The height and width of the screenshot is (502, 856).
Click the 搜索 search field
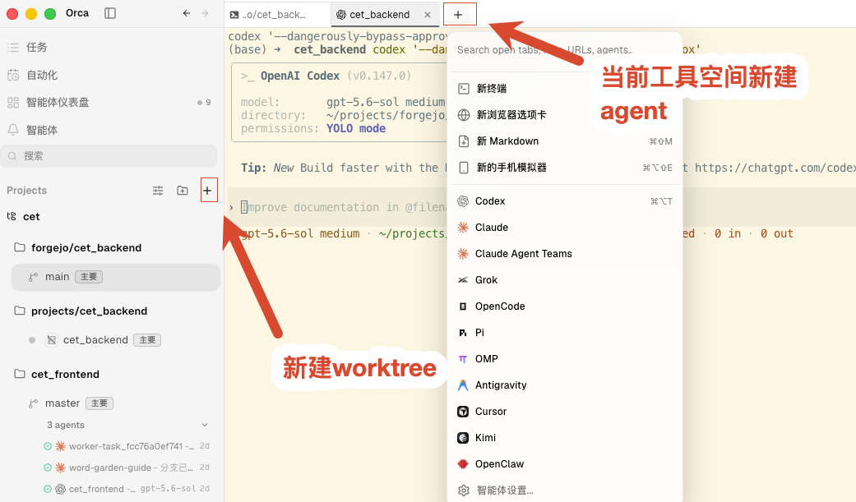[109, 156]
